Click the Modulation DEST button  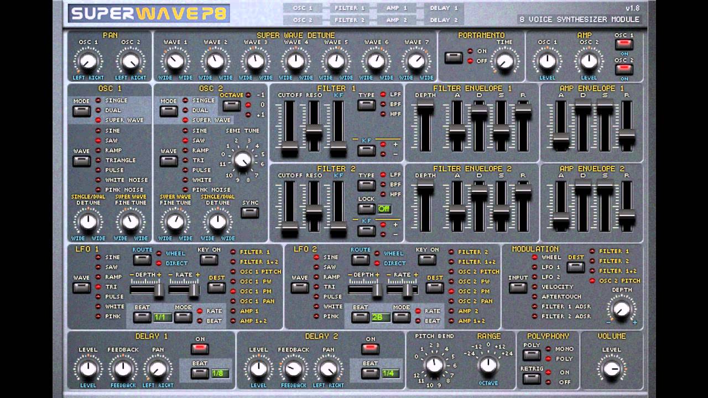[x=576, y=268]
